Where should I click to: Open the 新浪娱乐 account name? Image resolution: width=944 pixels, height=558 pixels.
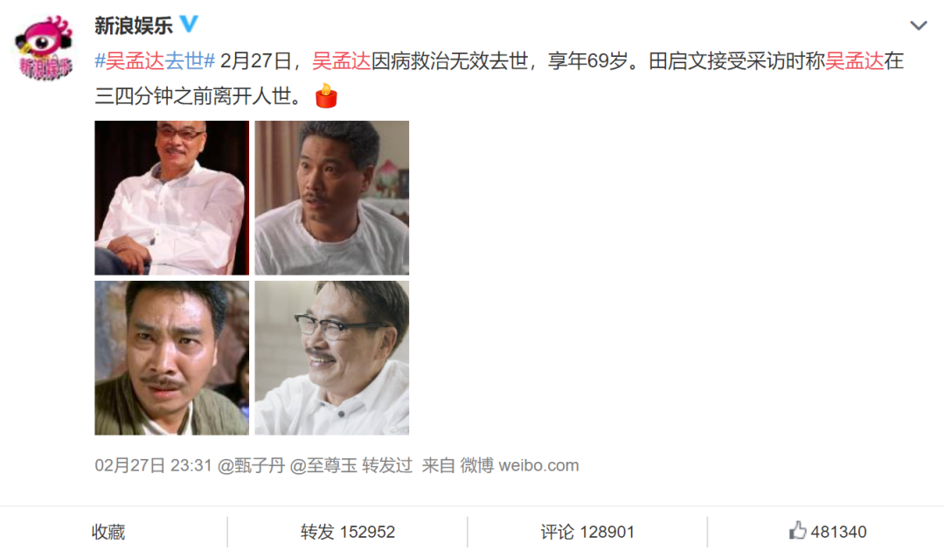pos(134,25)
